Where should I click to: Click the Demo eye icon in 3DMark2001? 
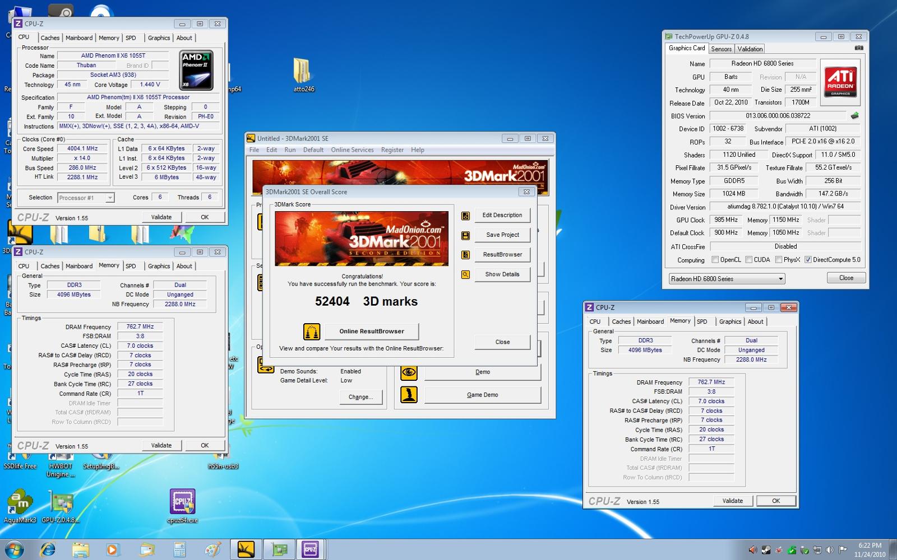[409, 372]
